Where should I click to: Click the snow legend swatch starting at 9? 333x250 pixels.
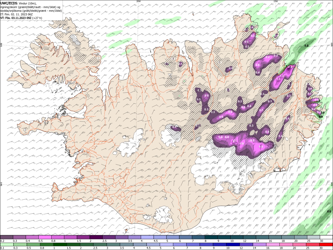tap(224, 237)
